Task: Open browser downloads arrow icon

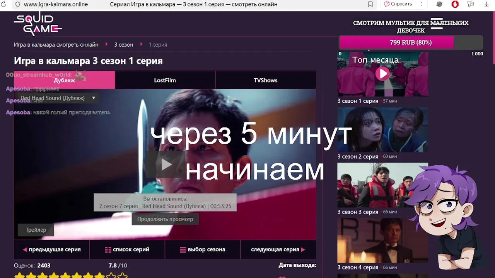Action: coord(486,4)
